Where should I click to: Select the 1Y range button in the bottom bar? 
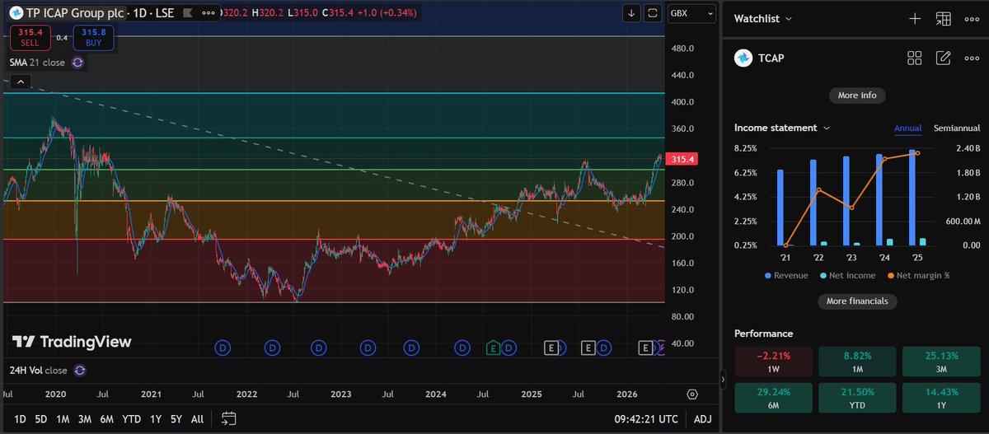tap(156, 419)
